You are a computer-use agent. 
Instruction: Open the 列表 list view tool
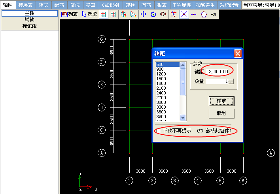[69, 14]
